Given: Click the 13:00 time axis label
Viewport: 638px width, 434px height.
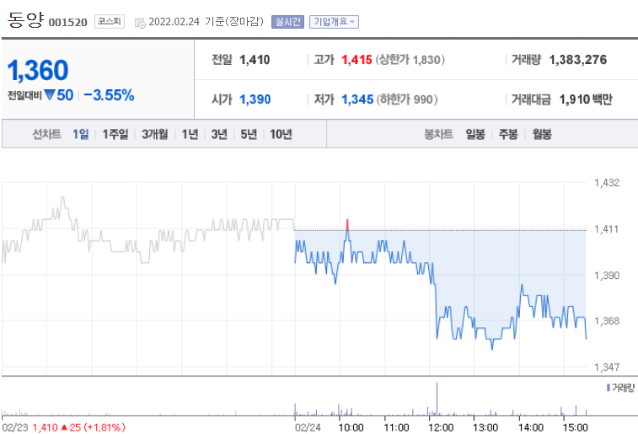Looking at the screenshot, I should point(485,427).
